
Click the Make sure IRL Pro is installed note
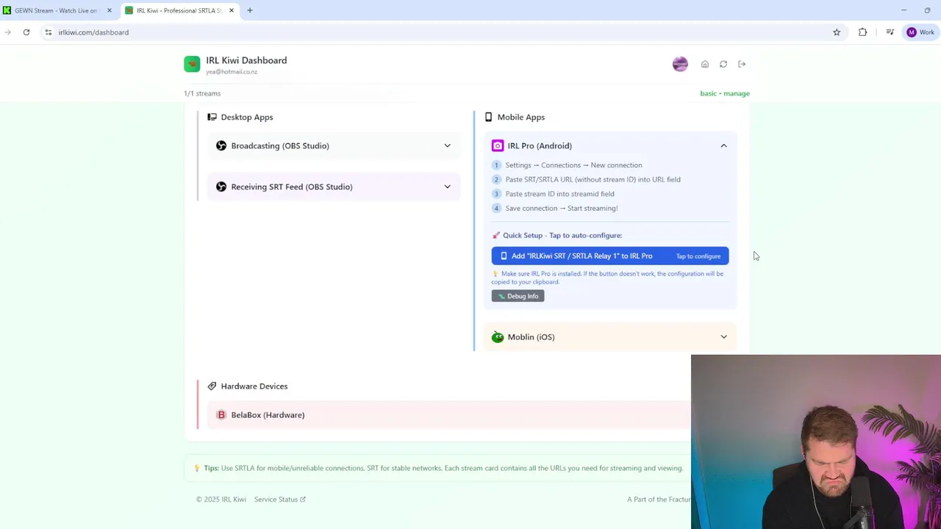point(607,278)
